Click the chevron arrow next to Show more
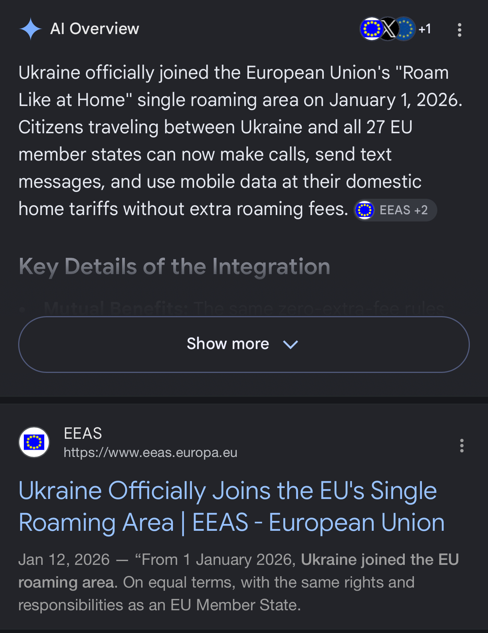 point(291,345)
